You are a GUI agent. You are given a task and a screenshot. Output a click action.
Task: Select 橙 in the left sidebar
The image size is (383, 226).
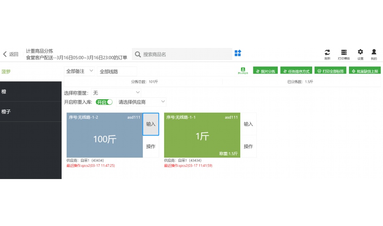click(31, 92)
